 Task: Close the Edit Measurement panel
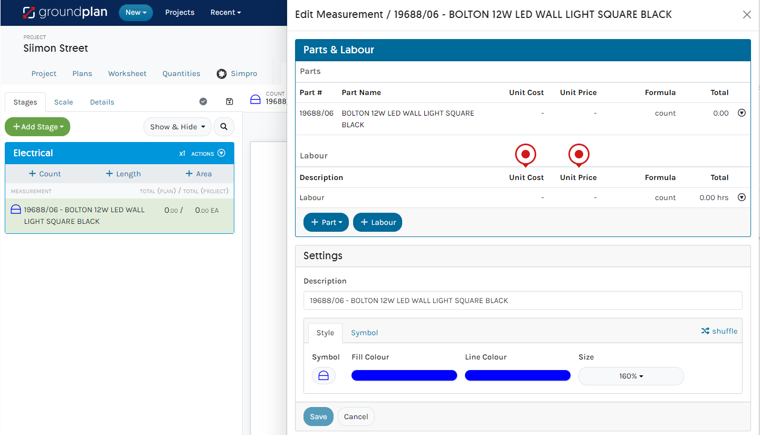747,15
